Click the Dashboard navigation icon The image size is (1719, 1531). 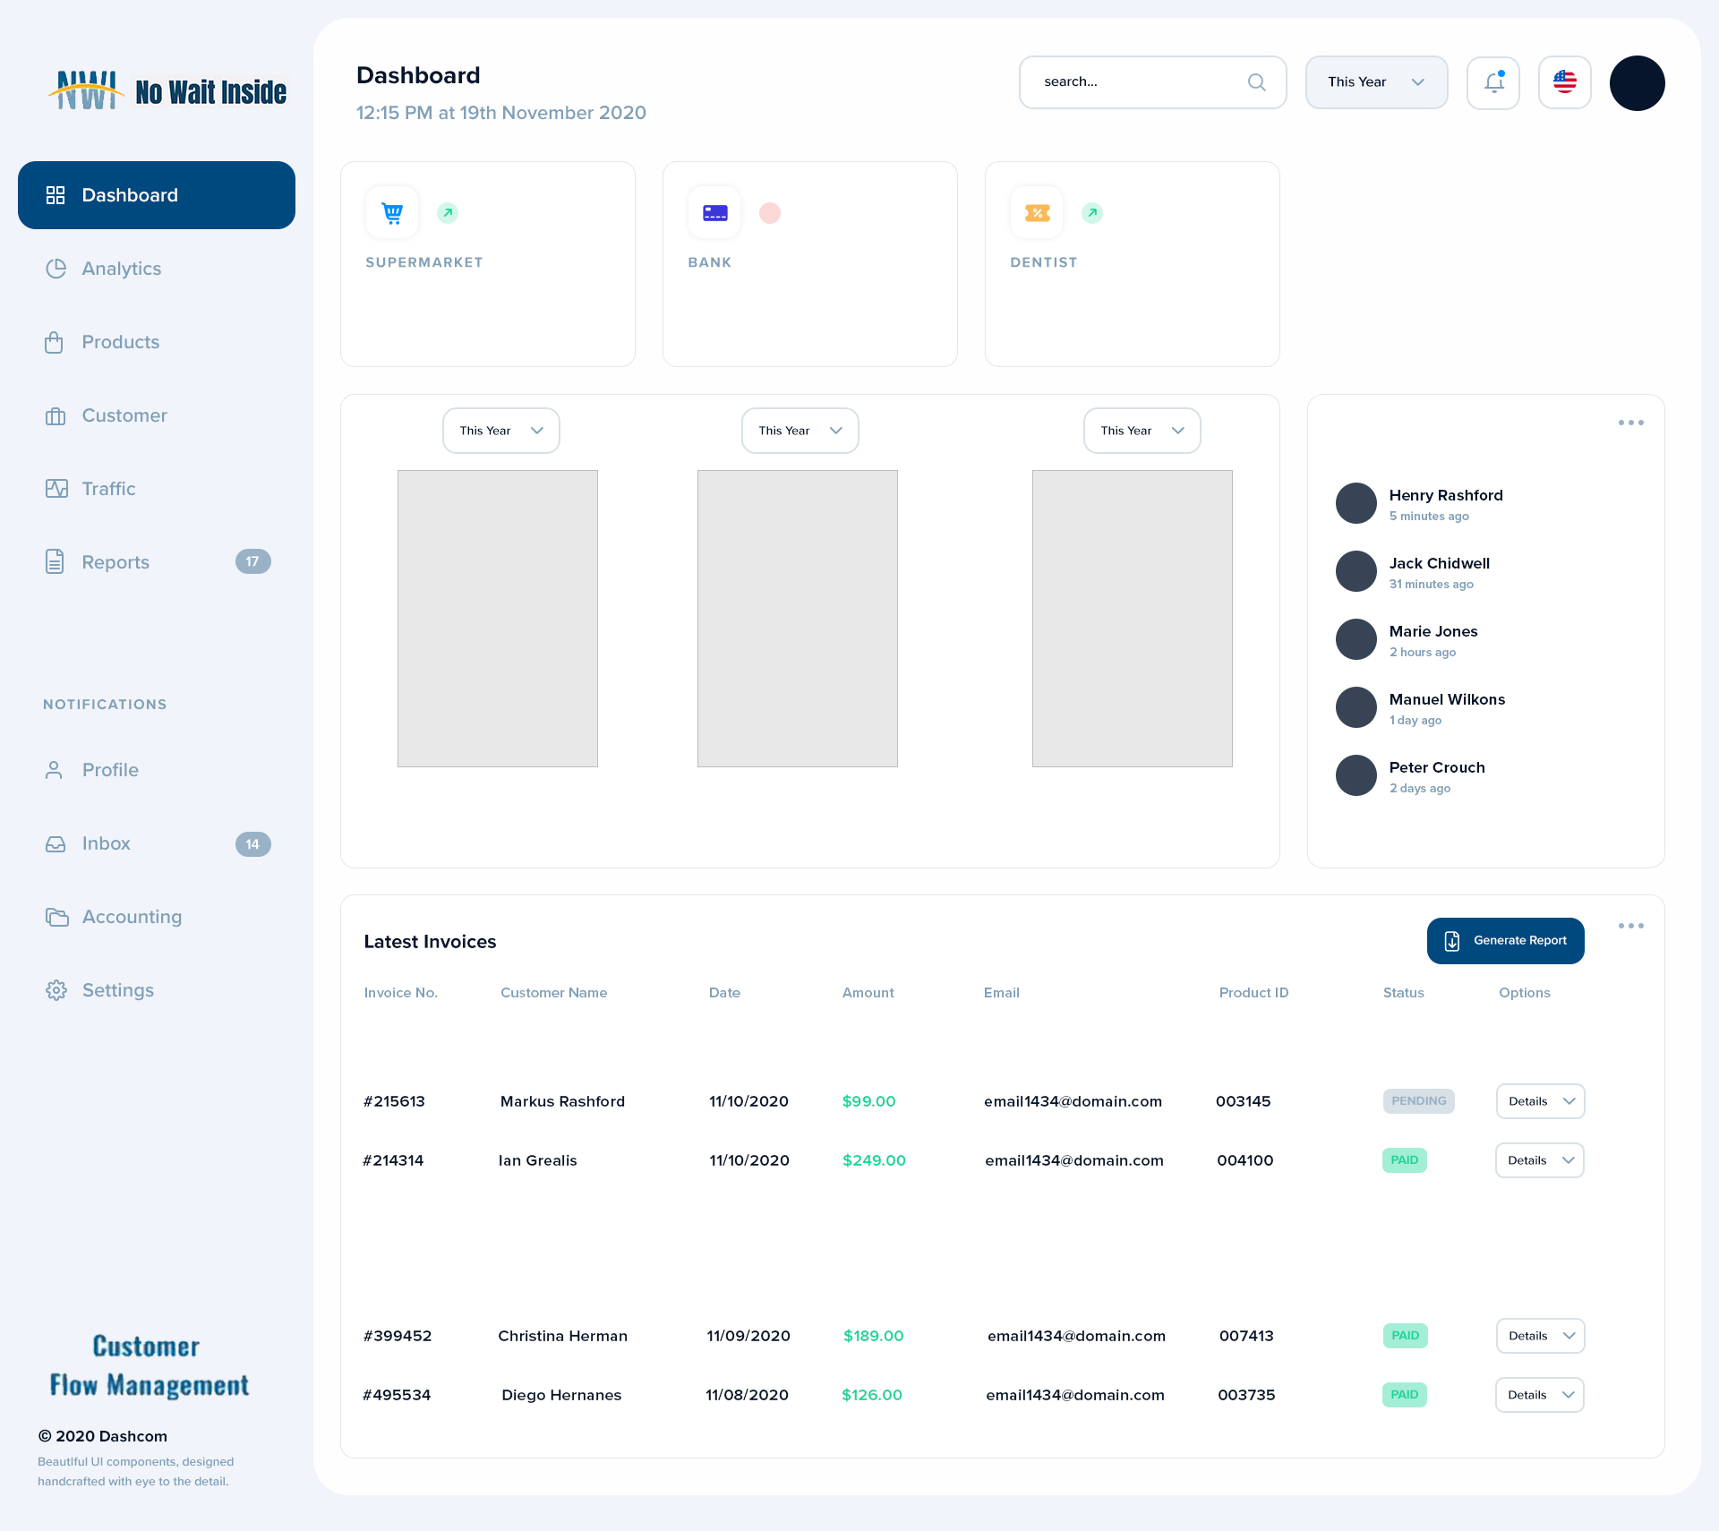pyautogui.click(x=56, y=193)
